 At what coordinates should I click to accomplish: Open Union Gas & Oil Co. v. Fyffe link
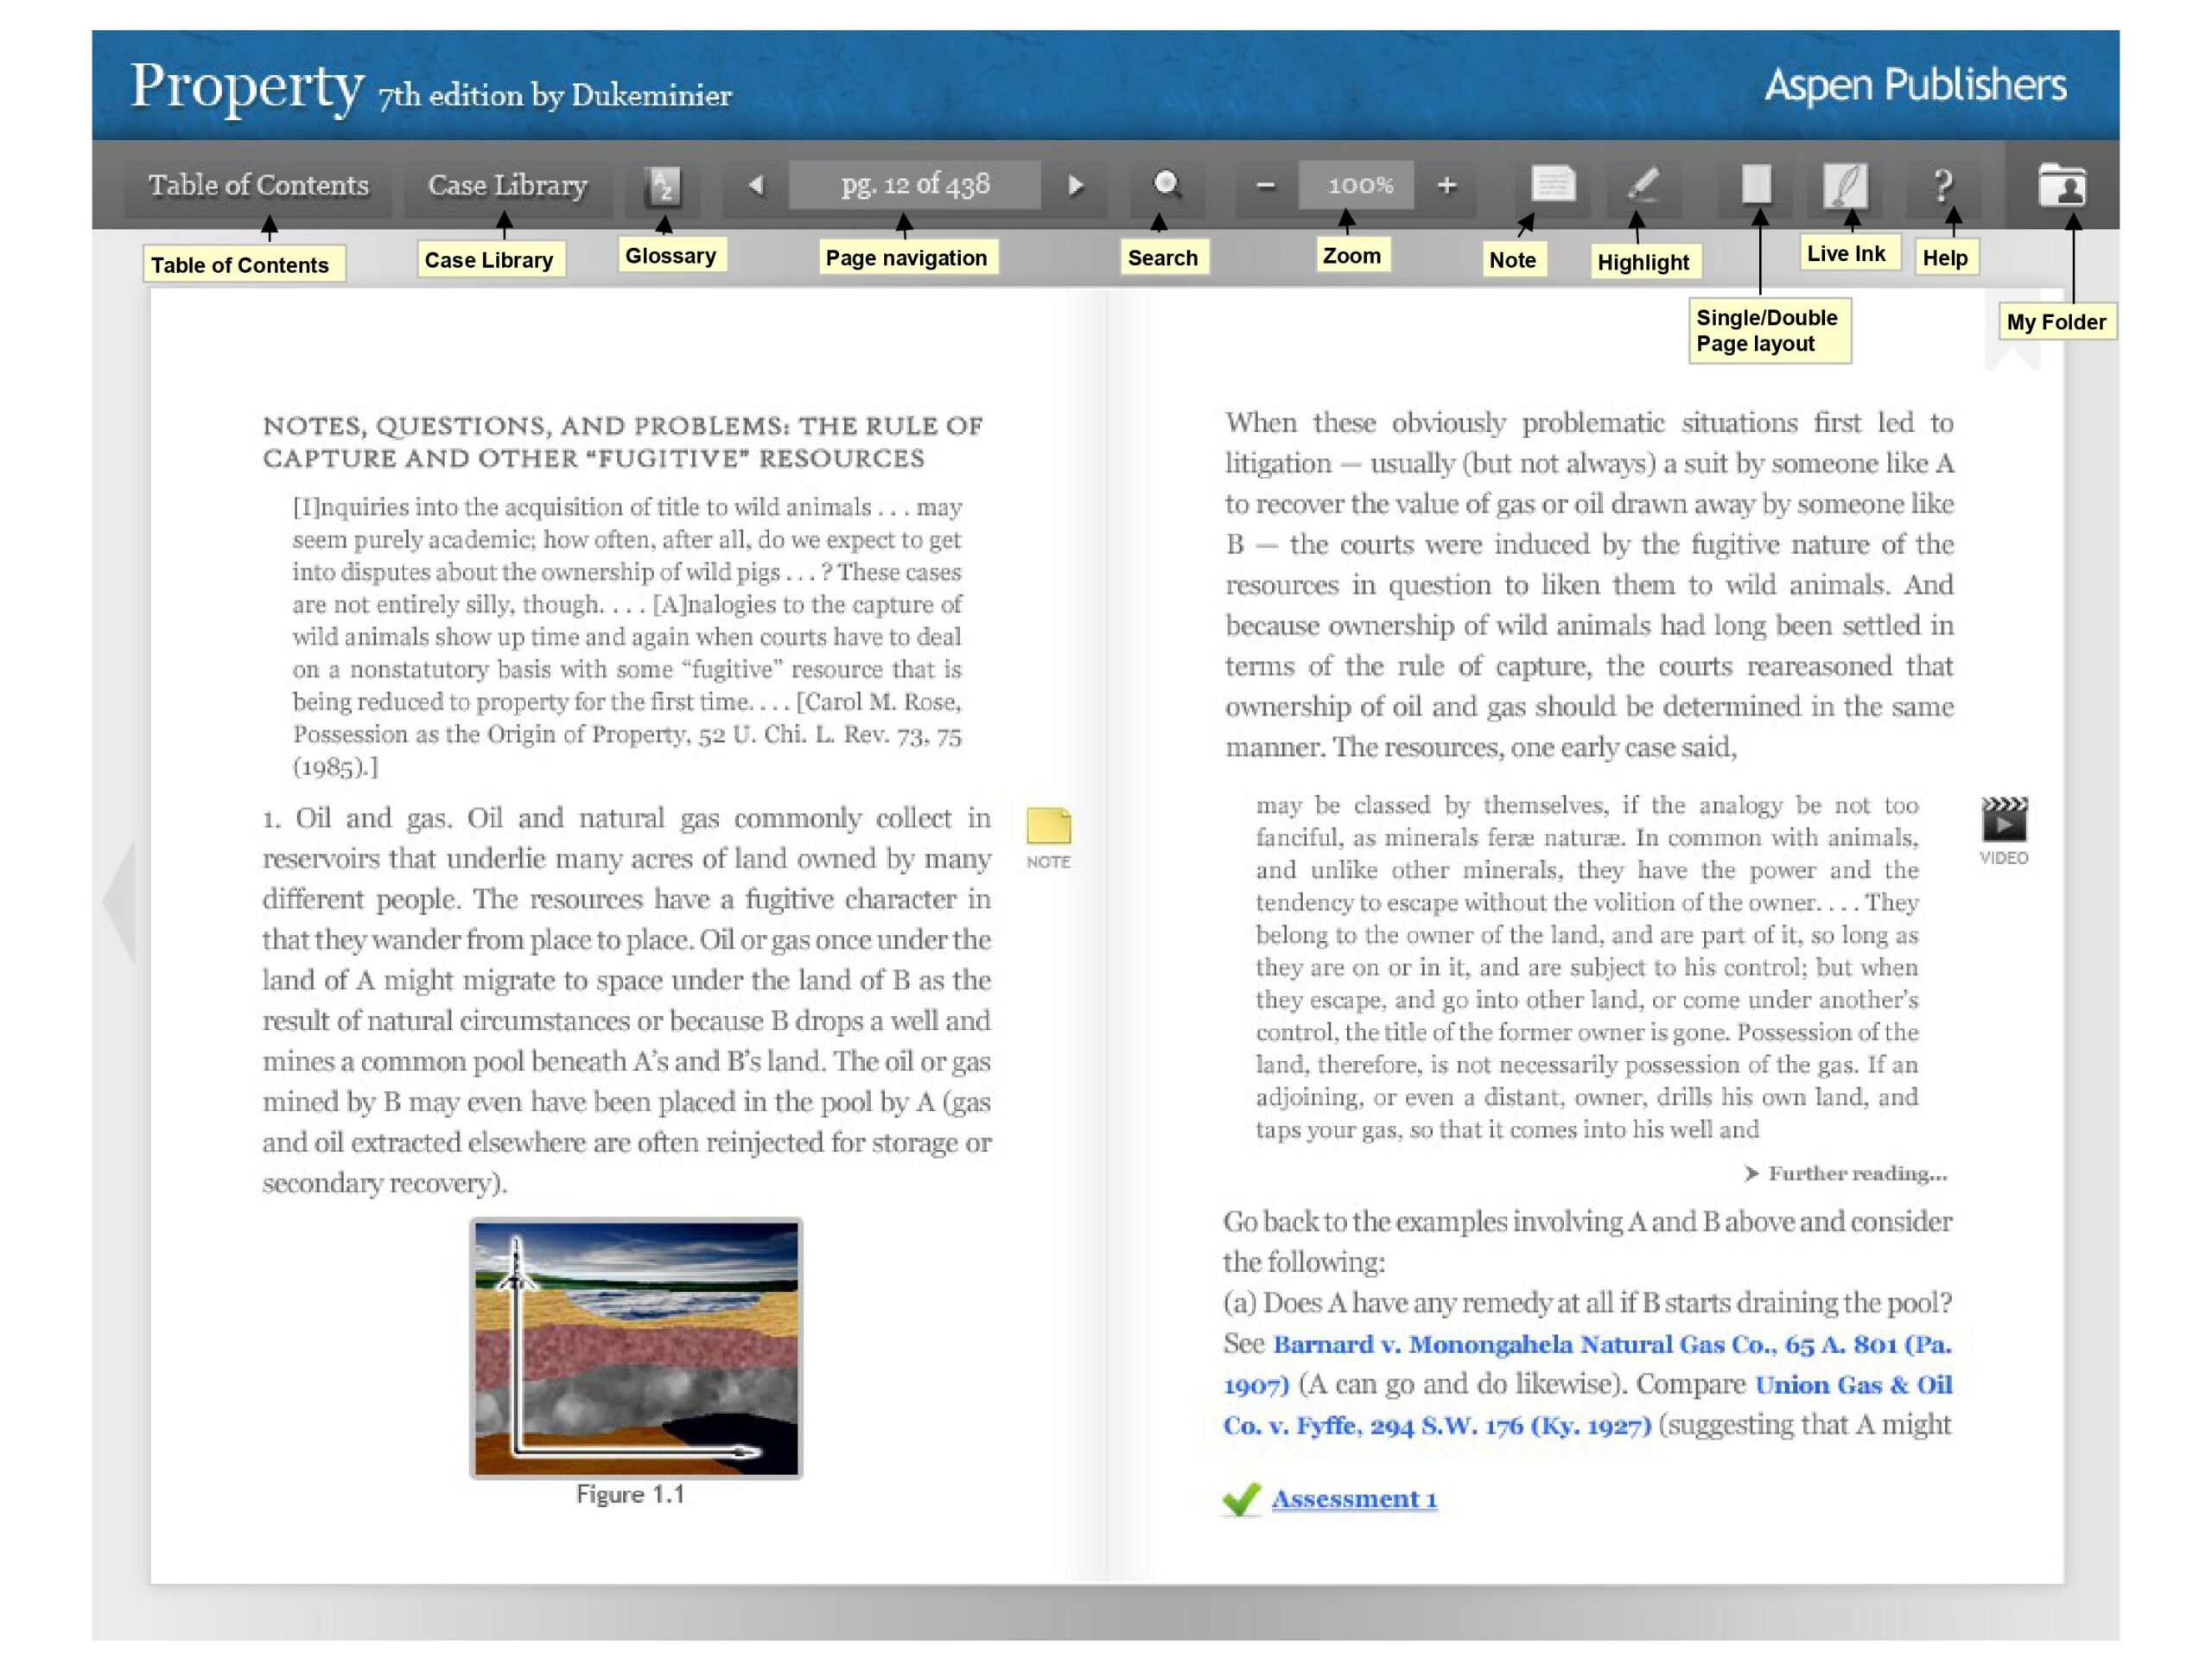[x=1587, y=1405]
